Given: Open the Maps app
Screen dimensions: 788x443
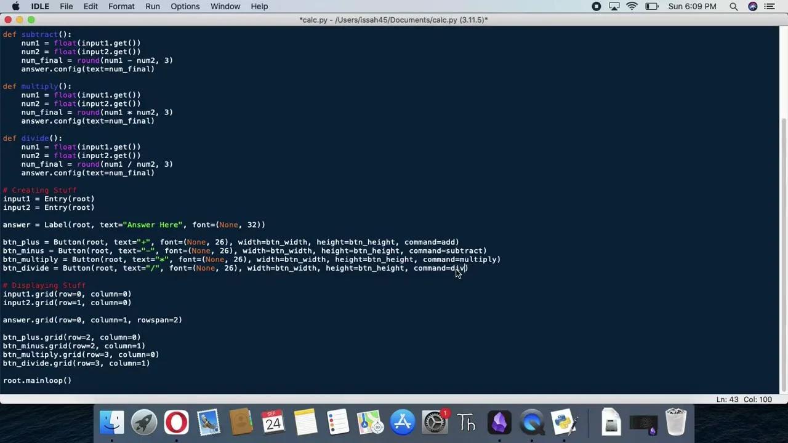Looking at the screenshot, I should [x=369, y=422].
